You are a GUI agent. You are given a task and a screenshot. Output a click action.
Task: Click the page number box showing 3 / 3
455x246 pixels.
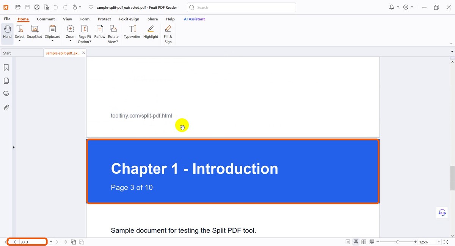coord(33,242)
